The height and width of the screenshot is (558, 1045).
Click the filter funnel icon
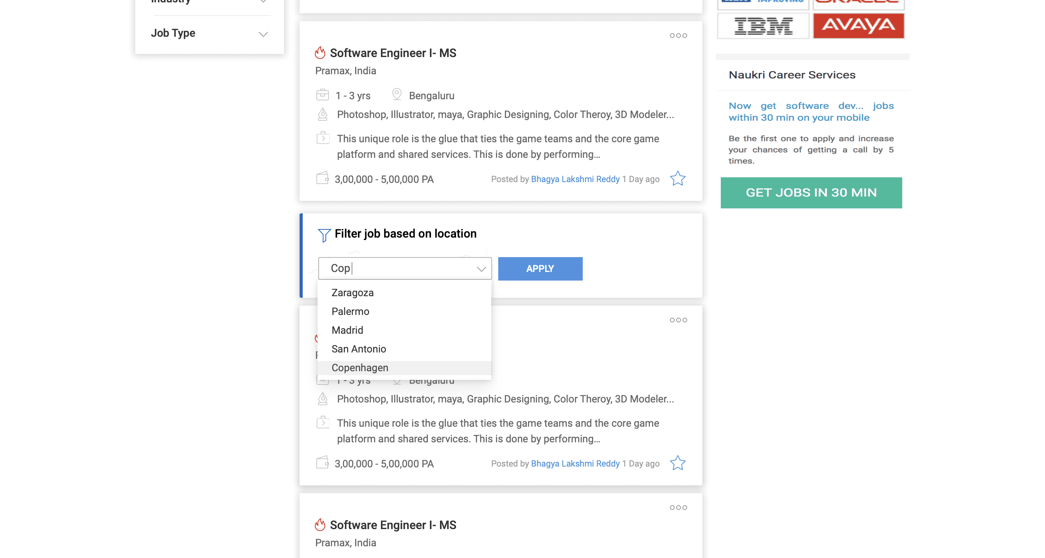(324, 235)
